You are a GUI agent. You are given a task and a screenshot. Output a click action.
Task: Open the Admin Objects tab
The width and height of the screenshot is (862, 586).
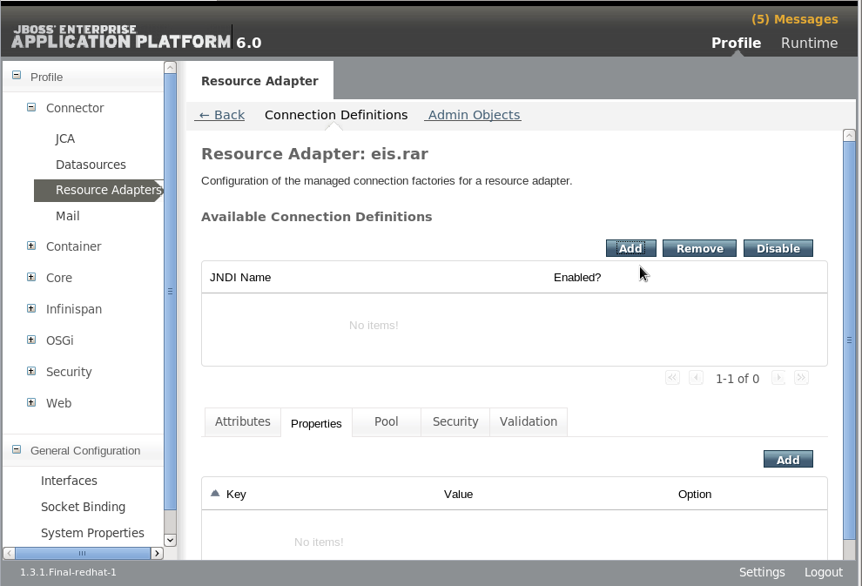(473, 114)
